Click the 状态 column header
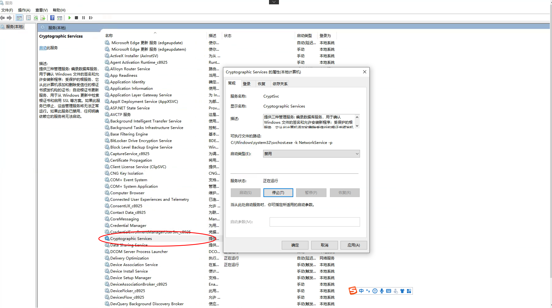 coord(228,35)
